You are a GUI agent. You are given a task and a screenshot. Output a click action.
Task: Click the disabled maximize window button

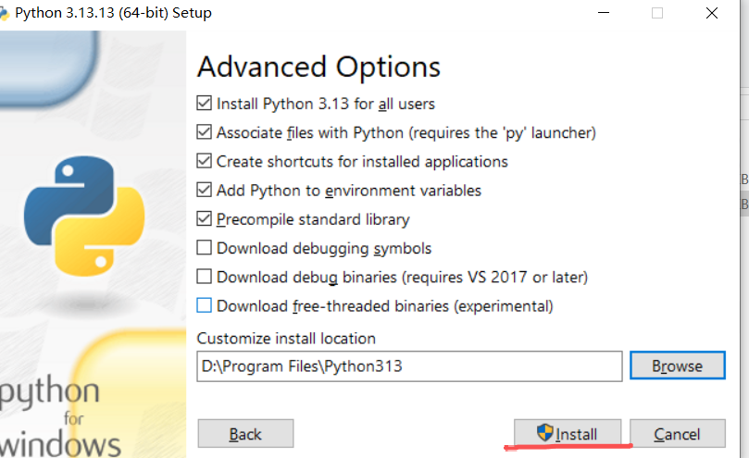point(657,13)
